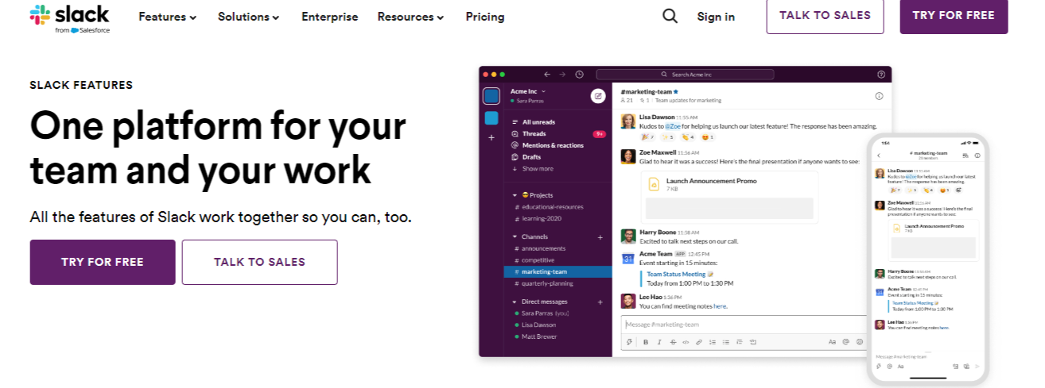
Task: Open the website search magnifier icon
Action: [x=670, y=16]
